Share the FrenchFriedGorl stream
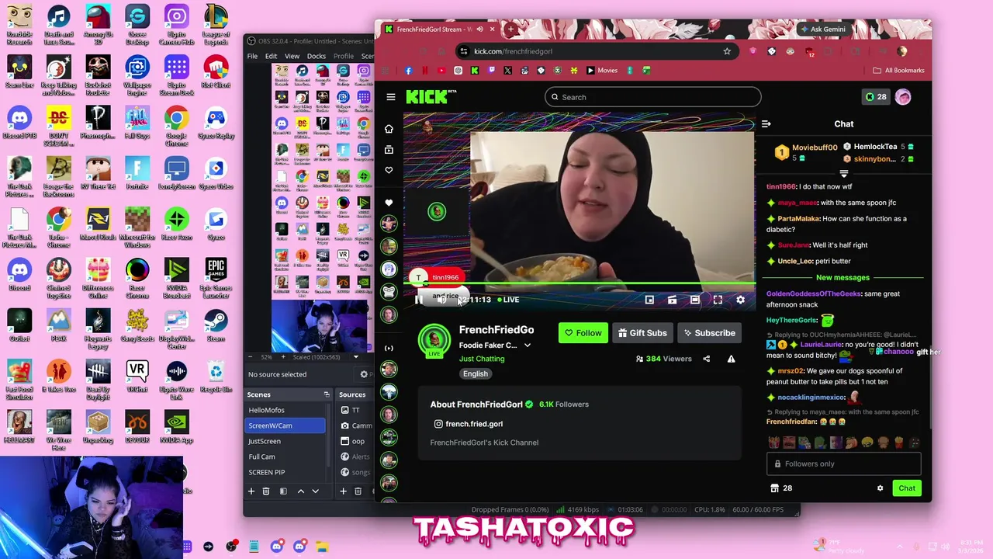 pyautogui.click(x=706, y=359)
